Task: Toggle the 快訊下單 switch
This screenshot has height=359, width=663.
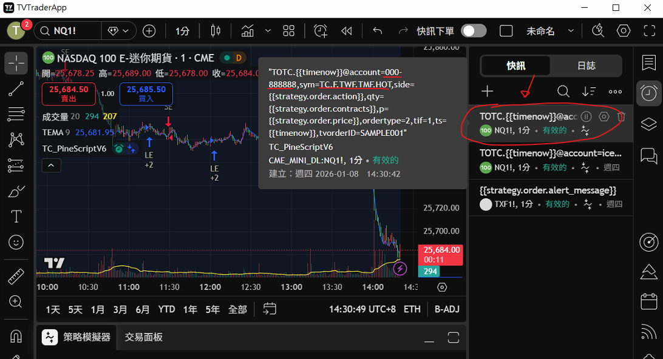Action: 474,31
